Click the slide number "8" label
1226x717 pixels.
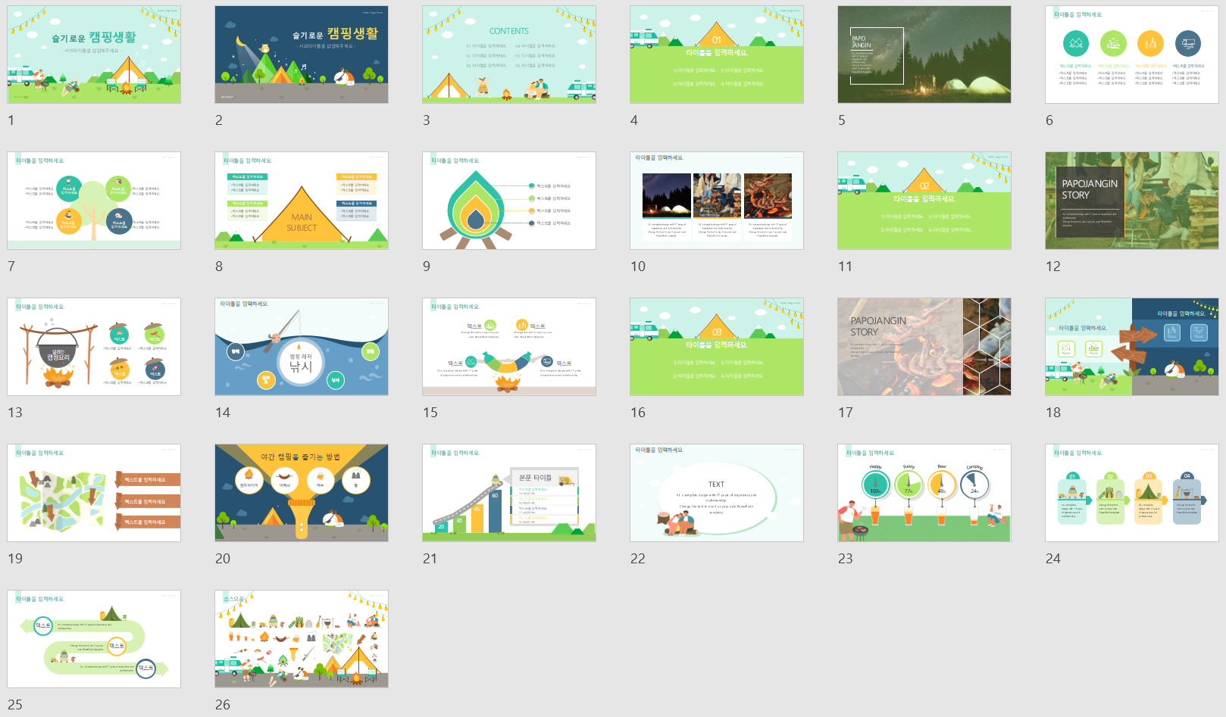pyautogui.click(x=219, y=267)
